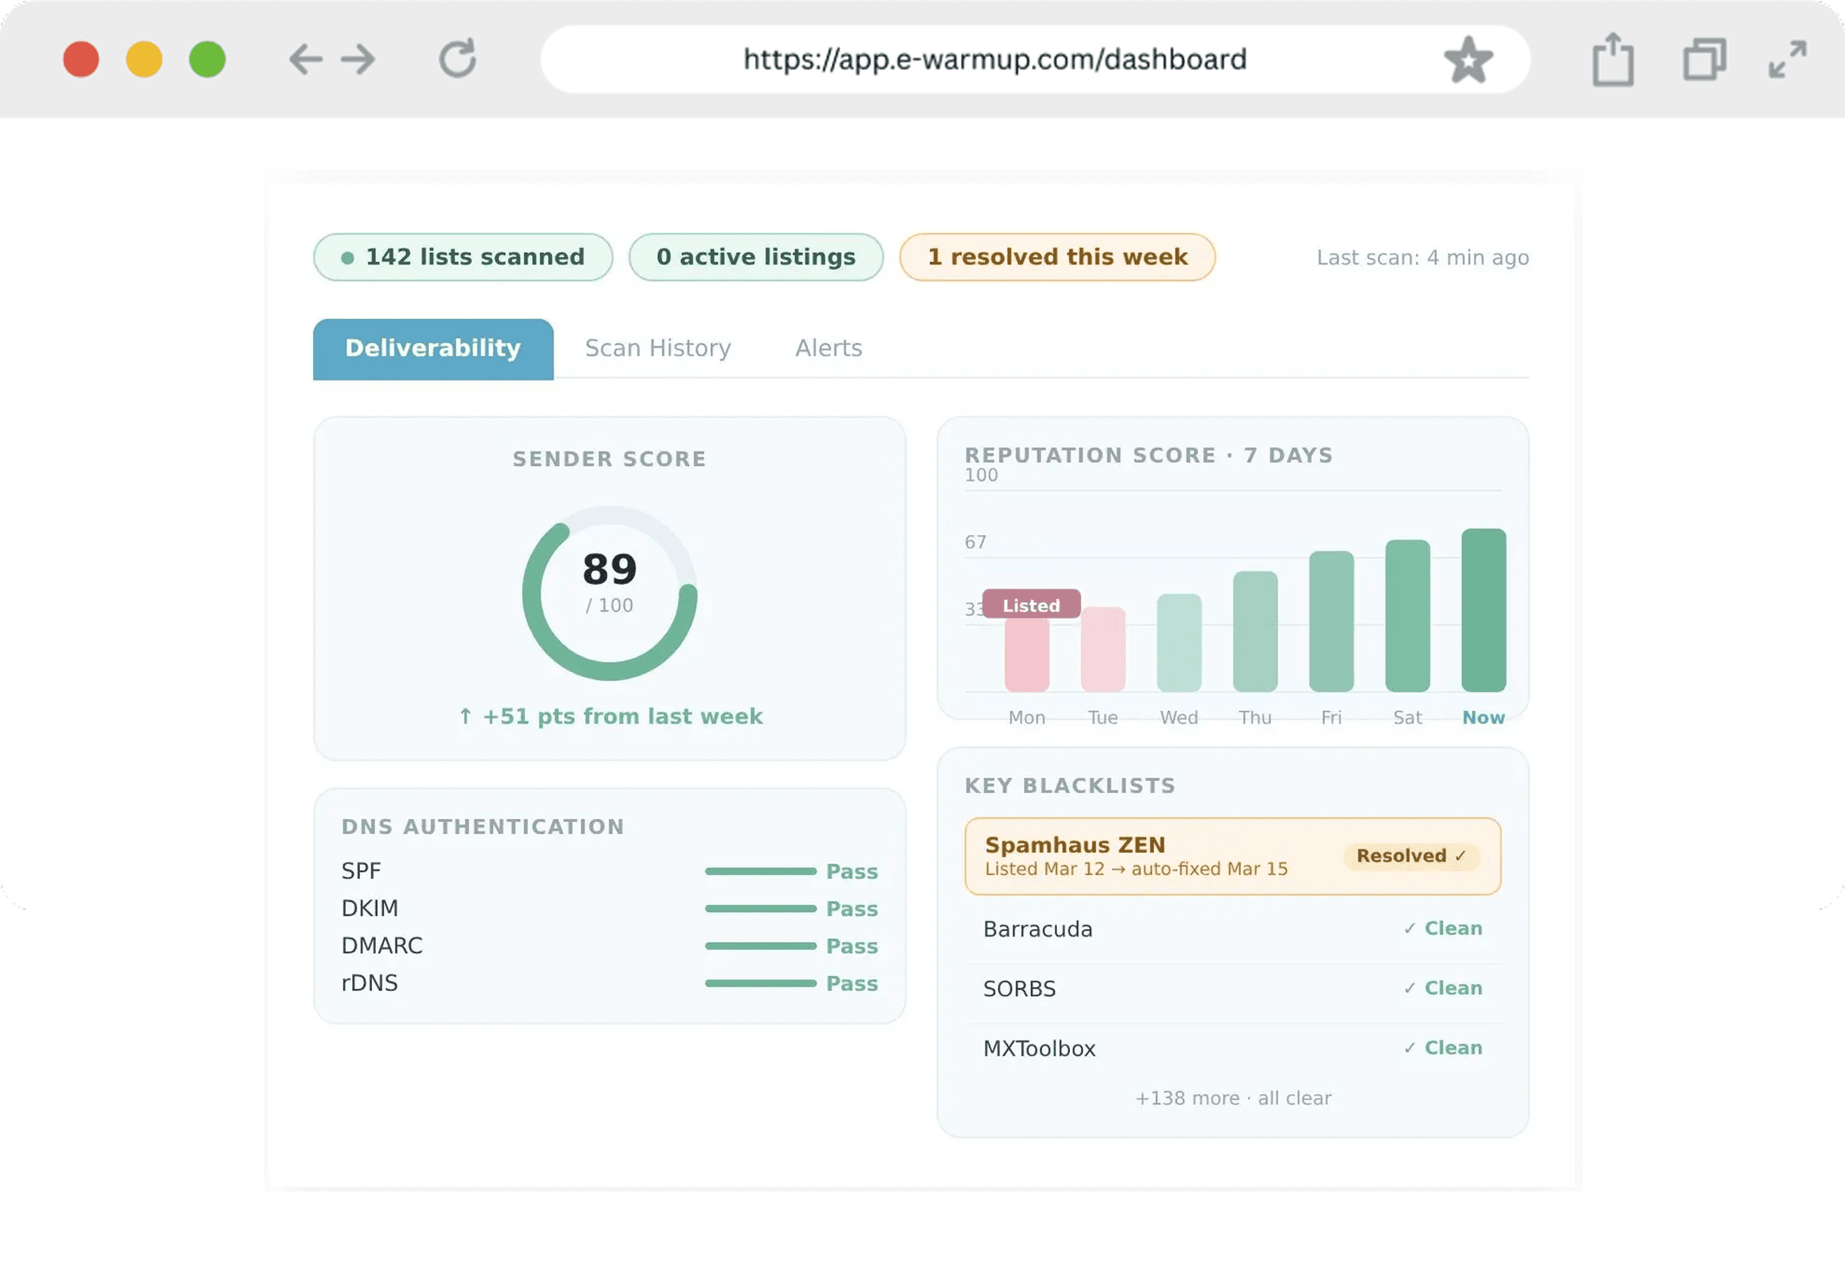Click the fullscreen expand icon
The height and width of the screenshot is (1268, 1845).
(1787, 59)
